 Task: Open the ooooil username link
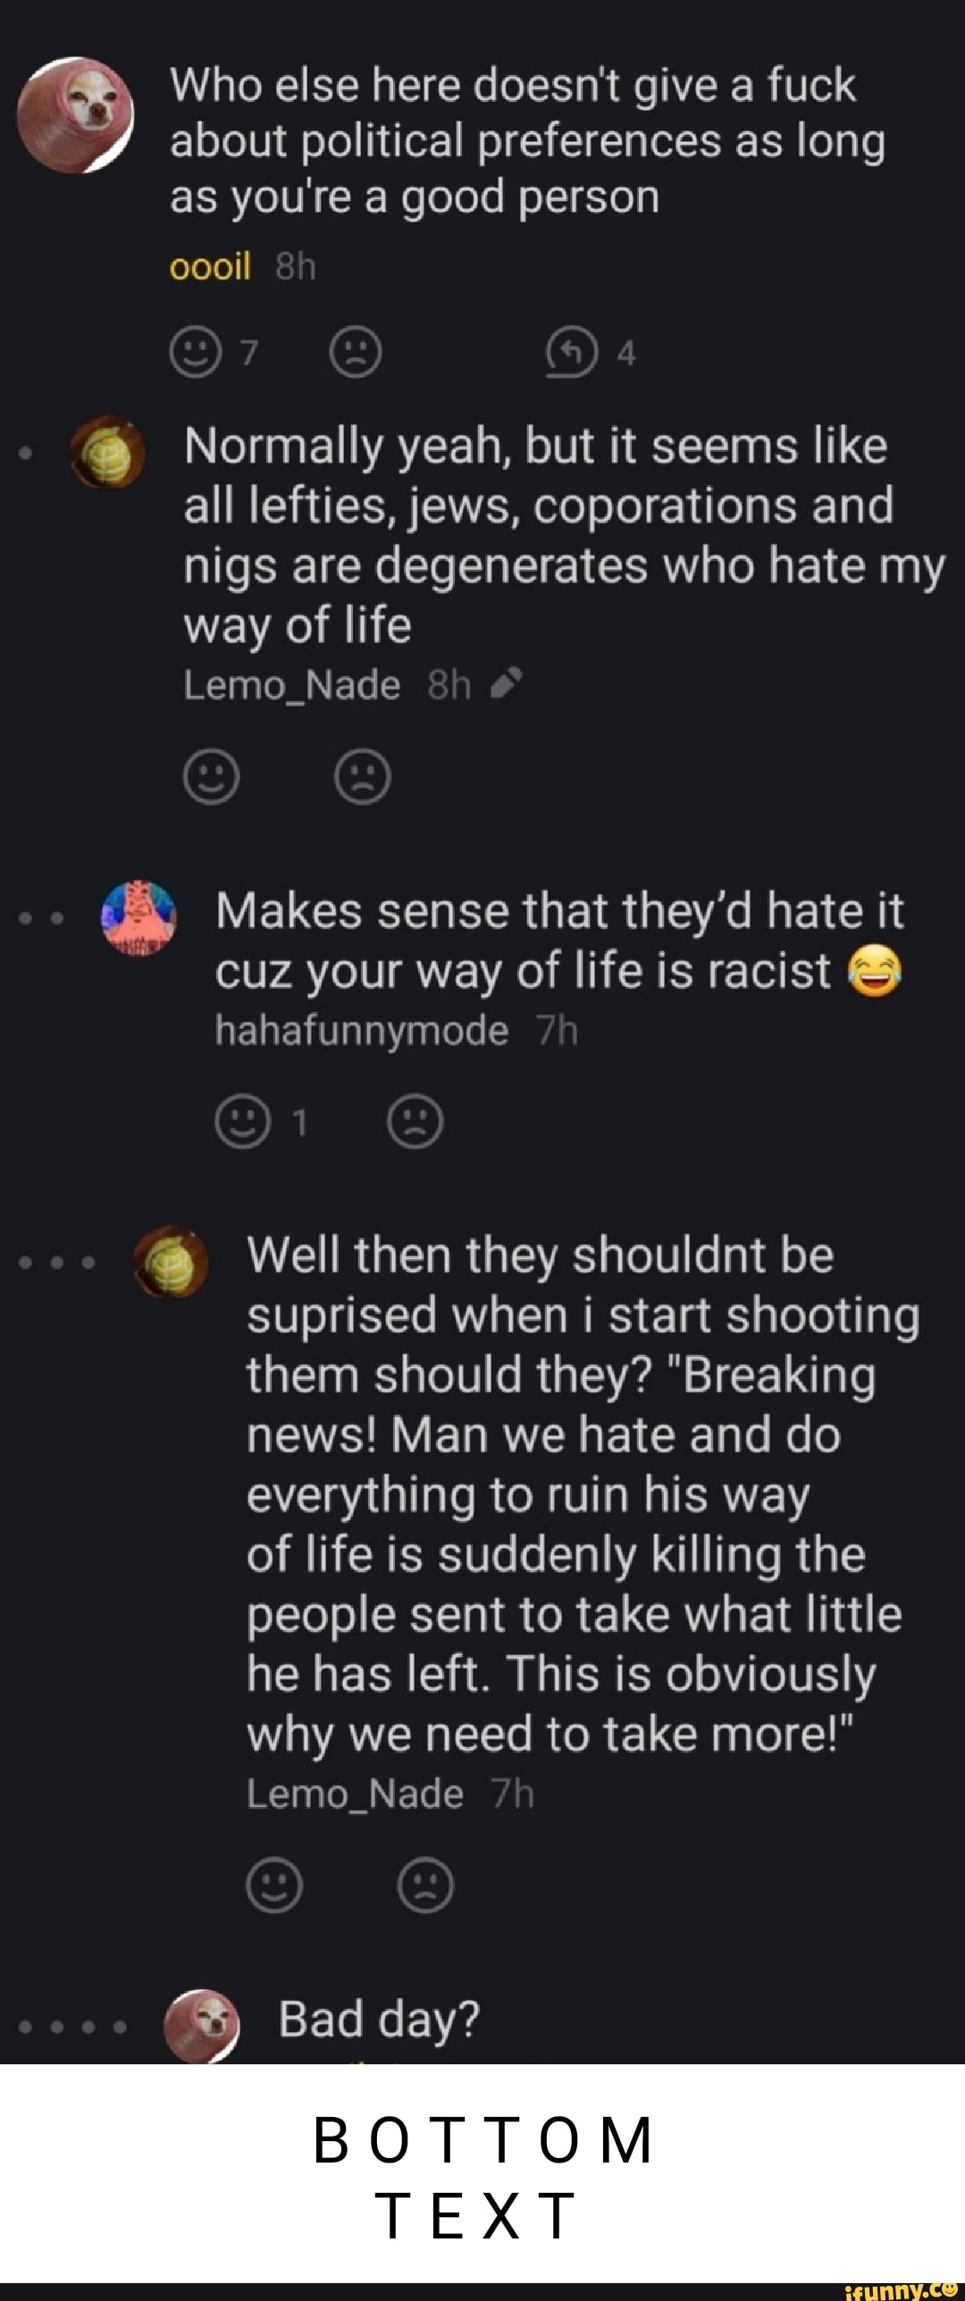(210, 266)
